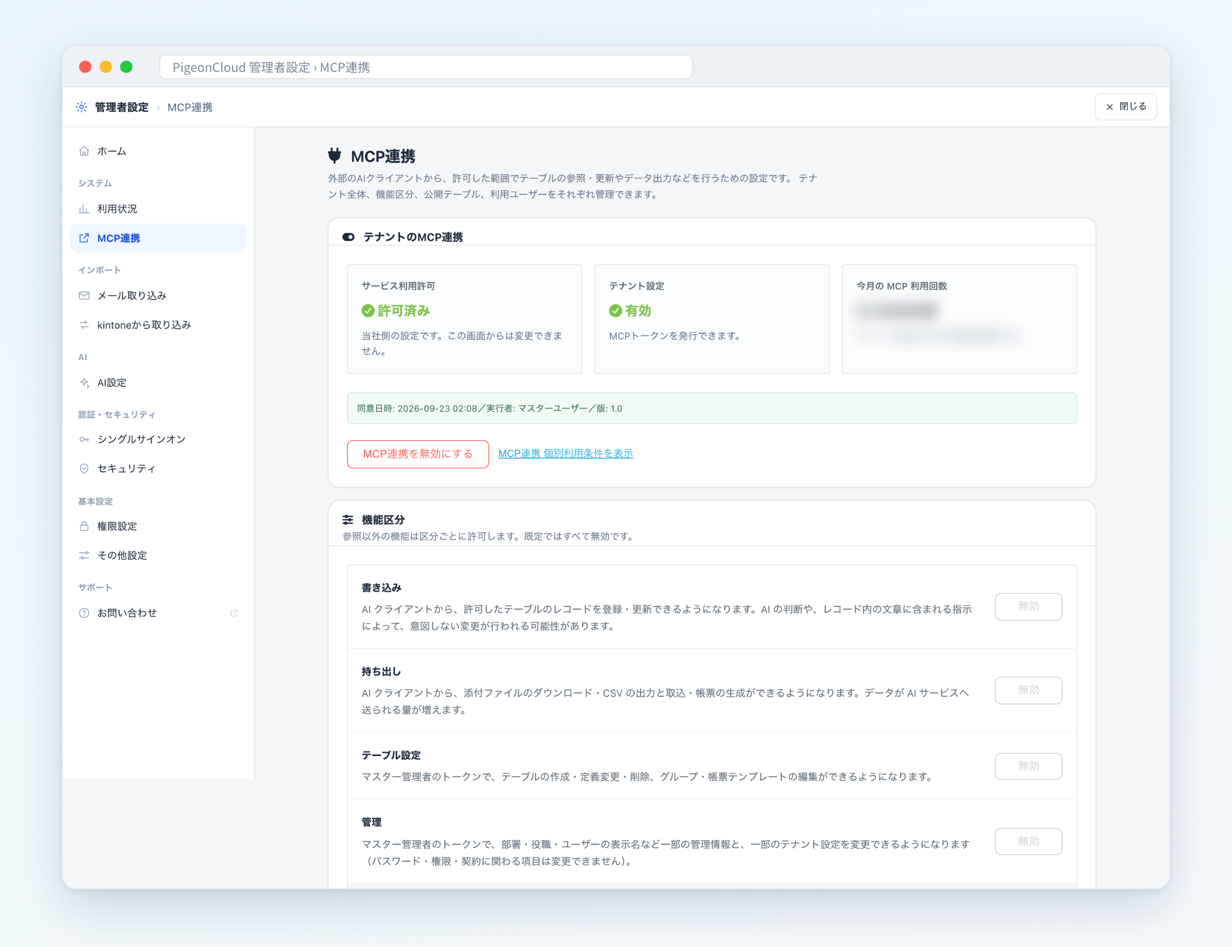Click 管理者設定 in the breadcrumb
Viewport: 1232px width, 947px height.
(122, 107)
